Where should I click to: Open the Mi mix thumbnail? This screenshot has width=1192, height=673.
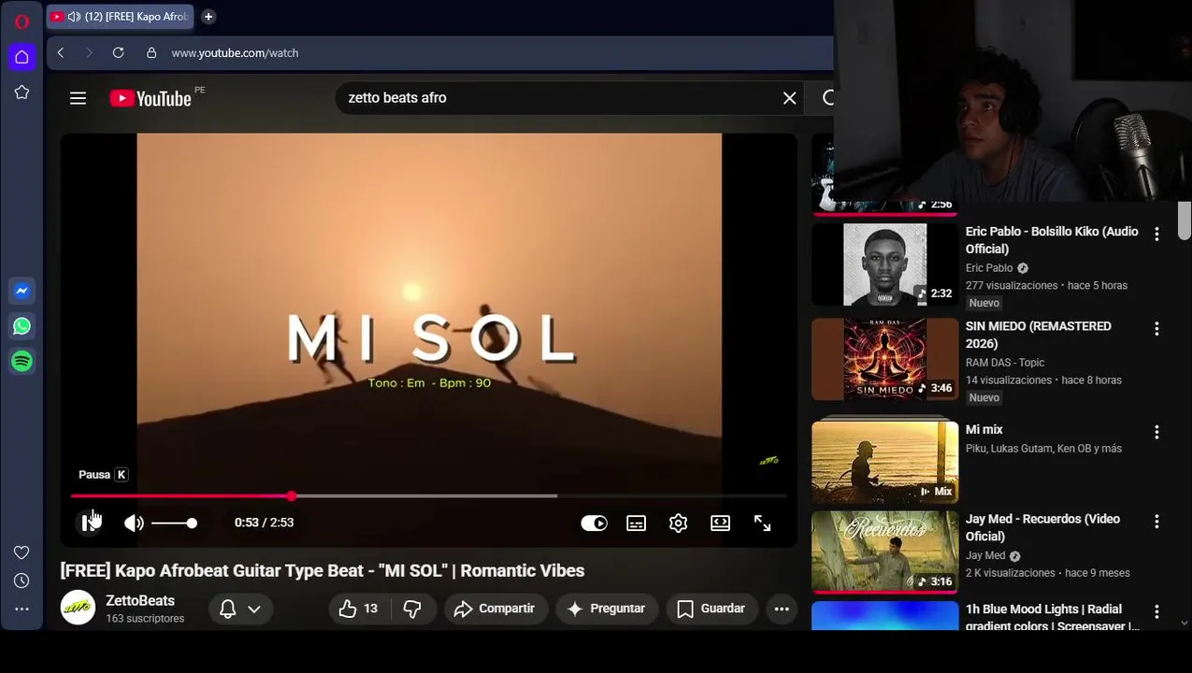(x=884, y=462)
